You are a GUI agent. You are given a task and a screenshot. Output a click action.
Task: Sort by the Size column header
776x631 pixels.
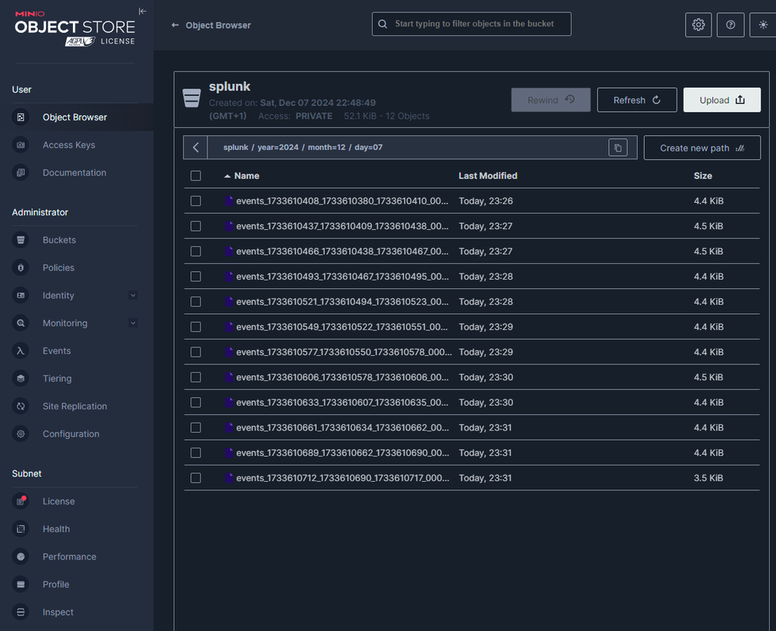coord(703,176)
